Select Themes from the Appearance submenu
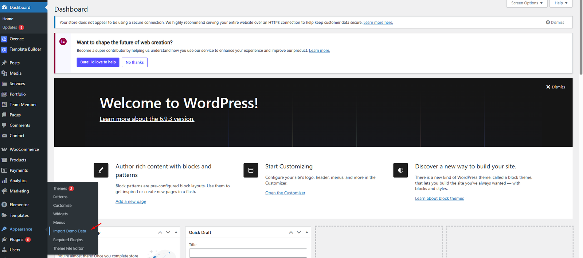This screenshot has height=258, width=583. (60, 188)
